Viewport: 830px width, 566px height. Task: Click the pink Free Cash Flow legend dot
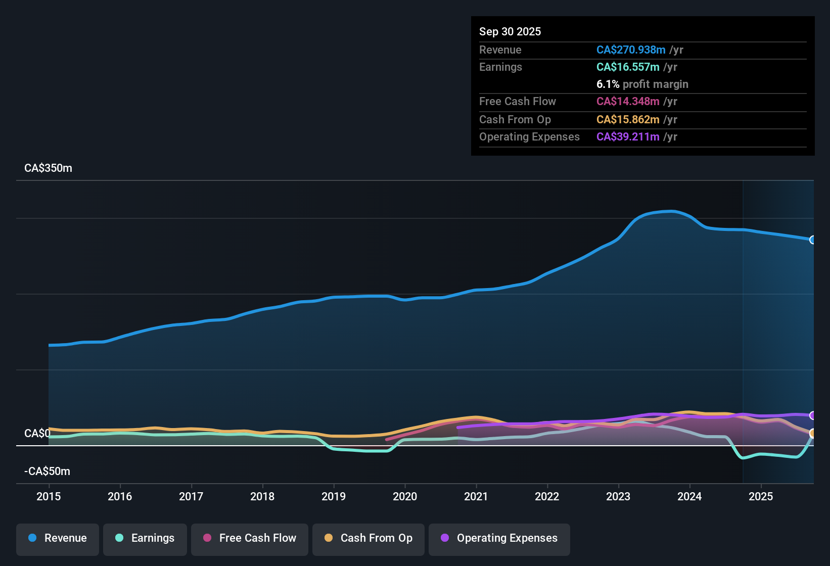[x=207, y=539]
